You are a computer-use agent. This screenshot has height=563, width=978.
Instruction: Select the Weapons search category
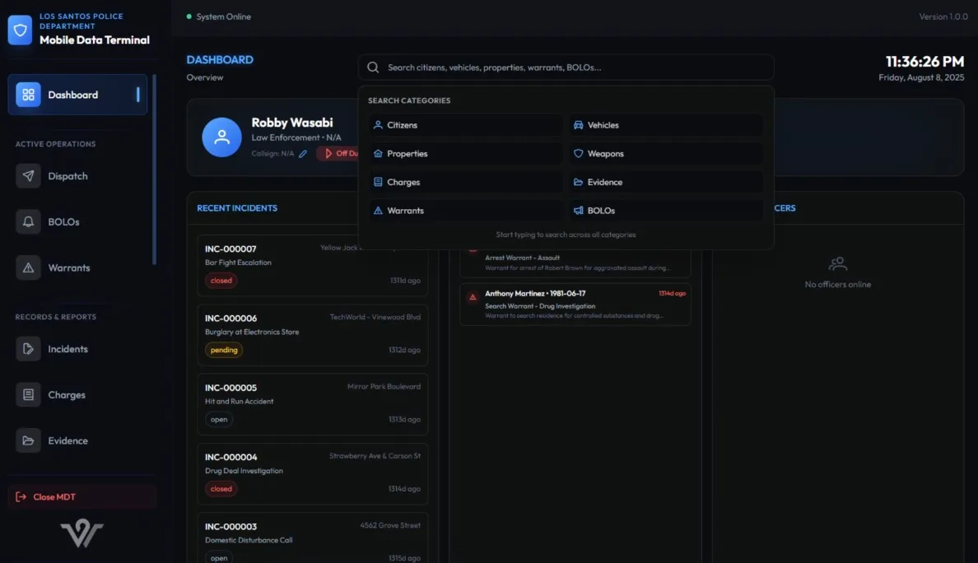(x=666, y=153)
